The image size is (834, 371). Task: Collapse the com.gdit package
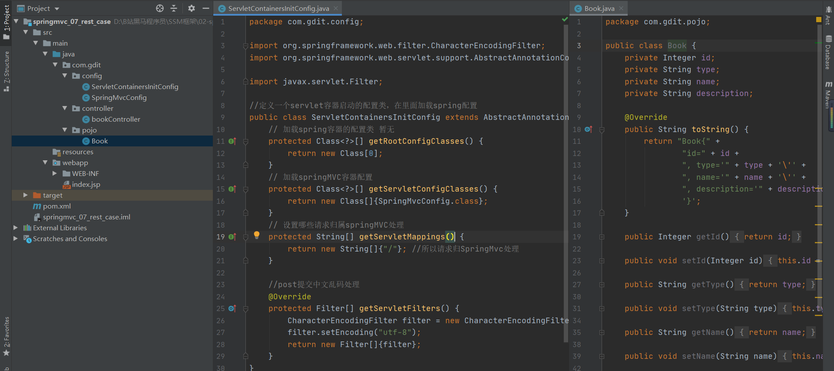tap(55, 65)
